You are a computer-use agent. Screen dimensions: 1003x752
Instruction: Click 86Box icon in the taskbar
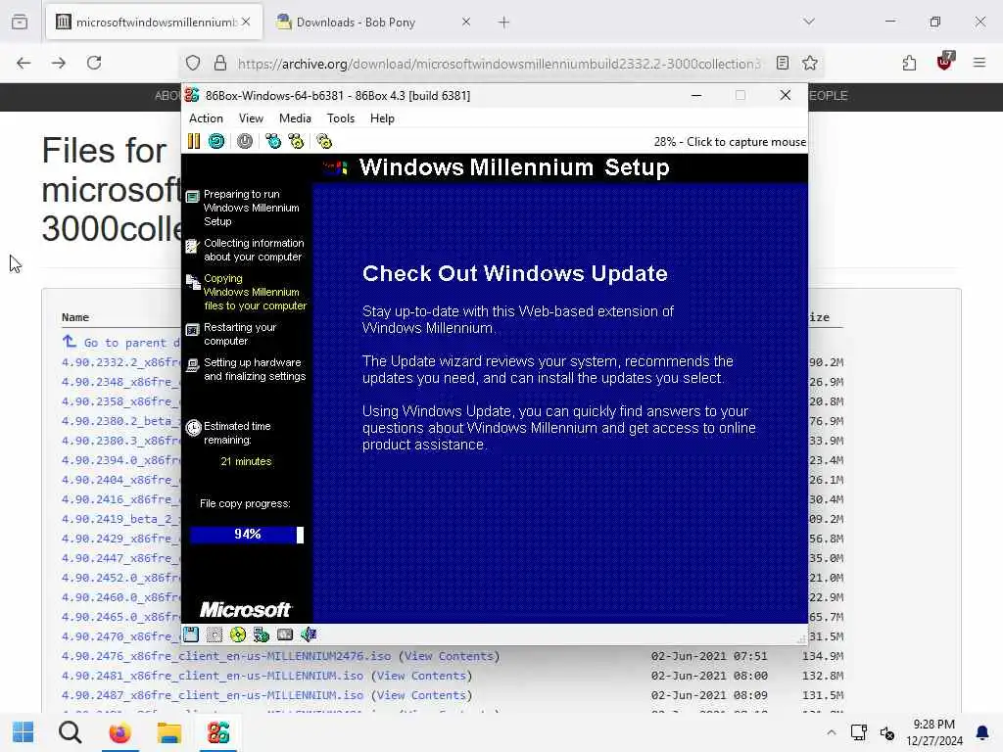click(x=218, y=732)
